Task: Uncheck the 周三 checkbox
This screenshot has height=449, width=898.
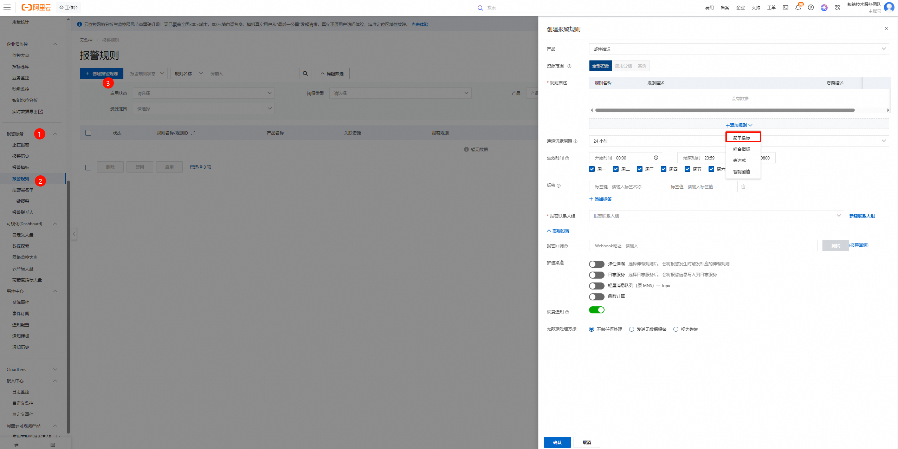Action: [x=640, y=169]
